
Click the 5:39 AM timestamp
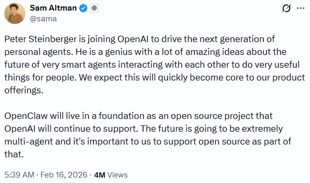coord(19,175)
